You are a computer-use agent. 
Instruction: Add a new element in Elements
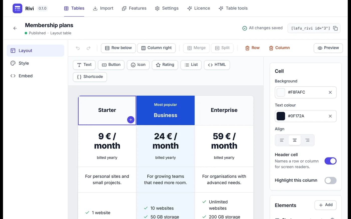coord(325,205)
